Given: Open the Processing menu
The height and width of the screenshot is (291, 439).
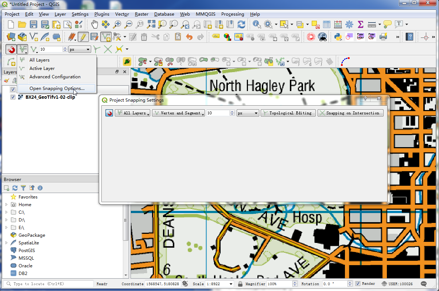Looking at the screenshot, I should (233, 14).
